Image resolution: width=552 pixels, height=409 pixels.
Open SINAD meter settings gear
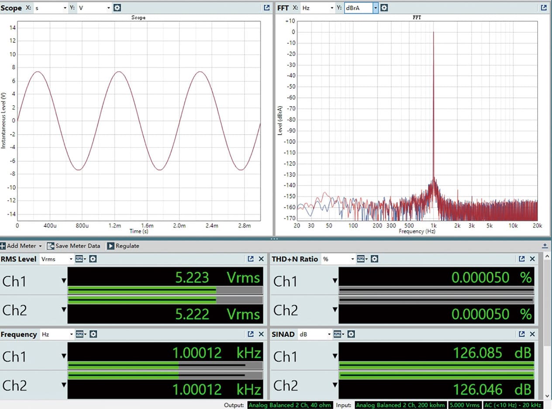351,334
